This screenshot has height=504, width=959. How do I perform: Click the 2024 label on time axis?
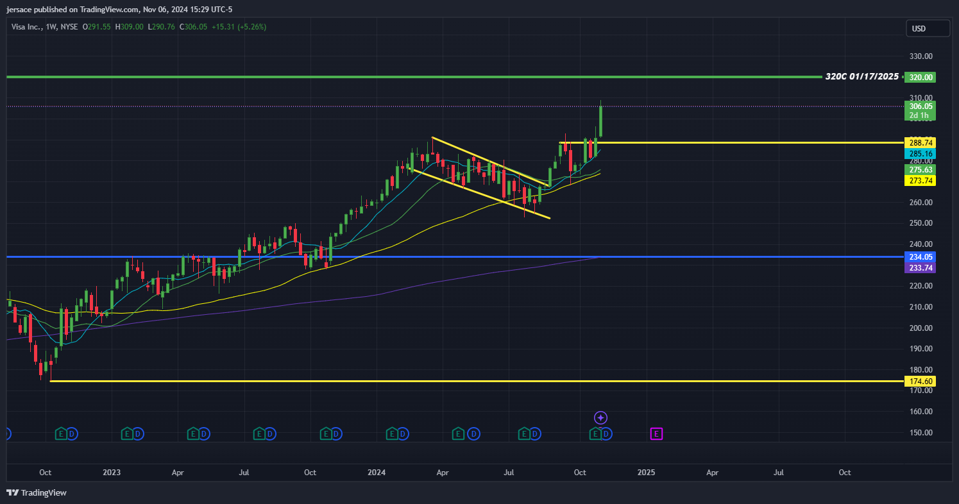pyautogui.click(x=377, y=473)
